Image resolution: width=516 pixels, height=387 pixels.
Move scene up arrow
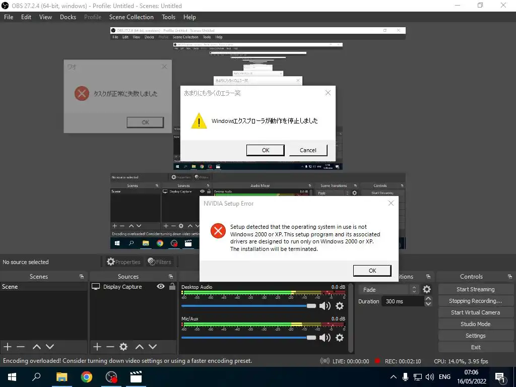click(x=36, y=347)
